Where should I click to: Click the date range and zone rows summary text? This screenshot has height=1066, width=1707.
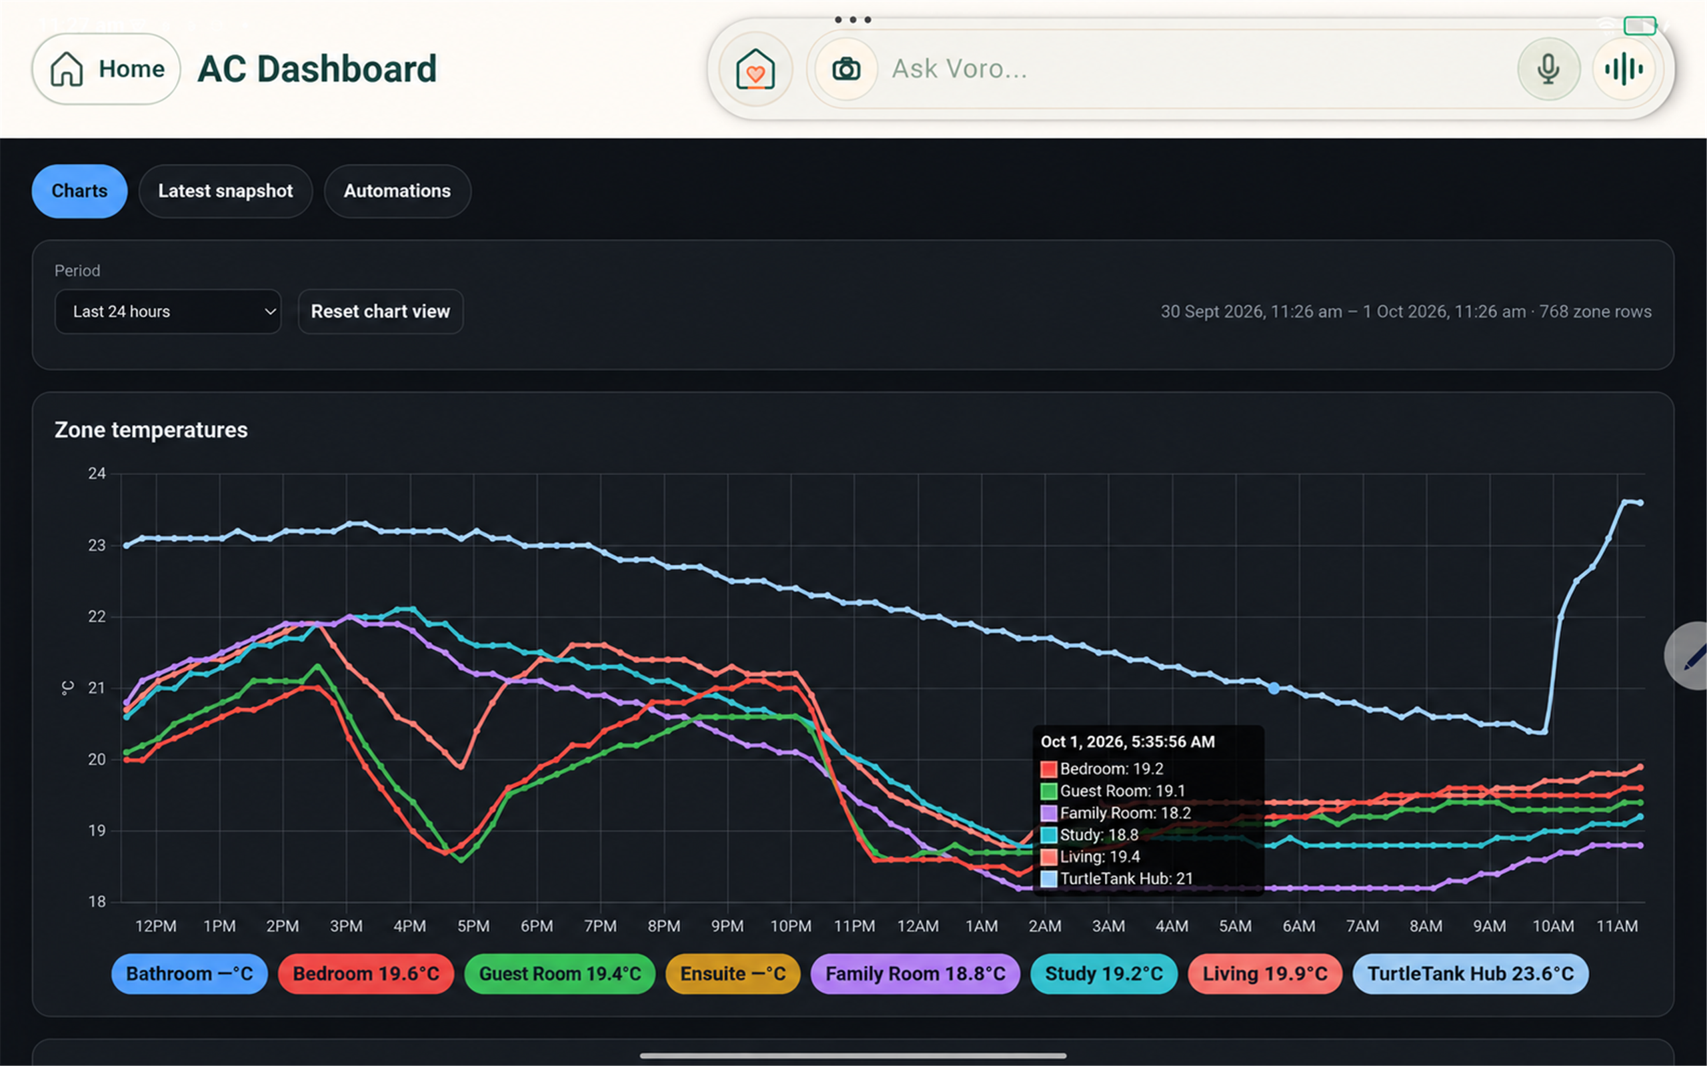[x=1406, y=312]
